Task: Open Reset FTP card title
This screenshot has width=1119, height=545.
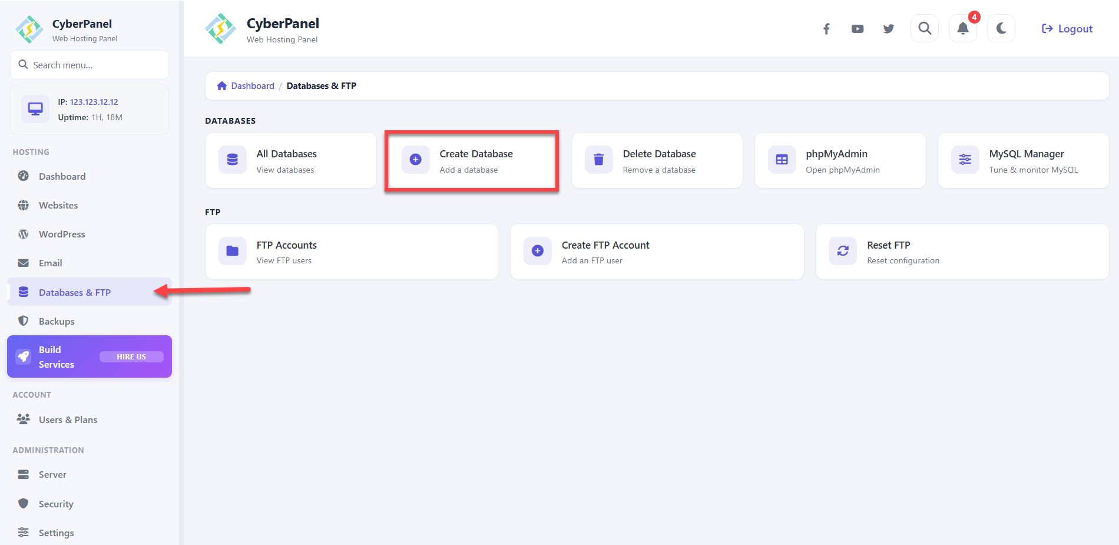Action: pos(888,245)
